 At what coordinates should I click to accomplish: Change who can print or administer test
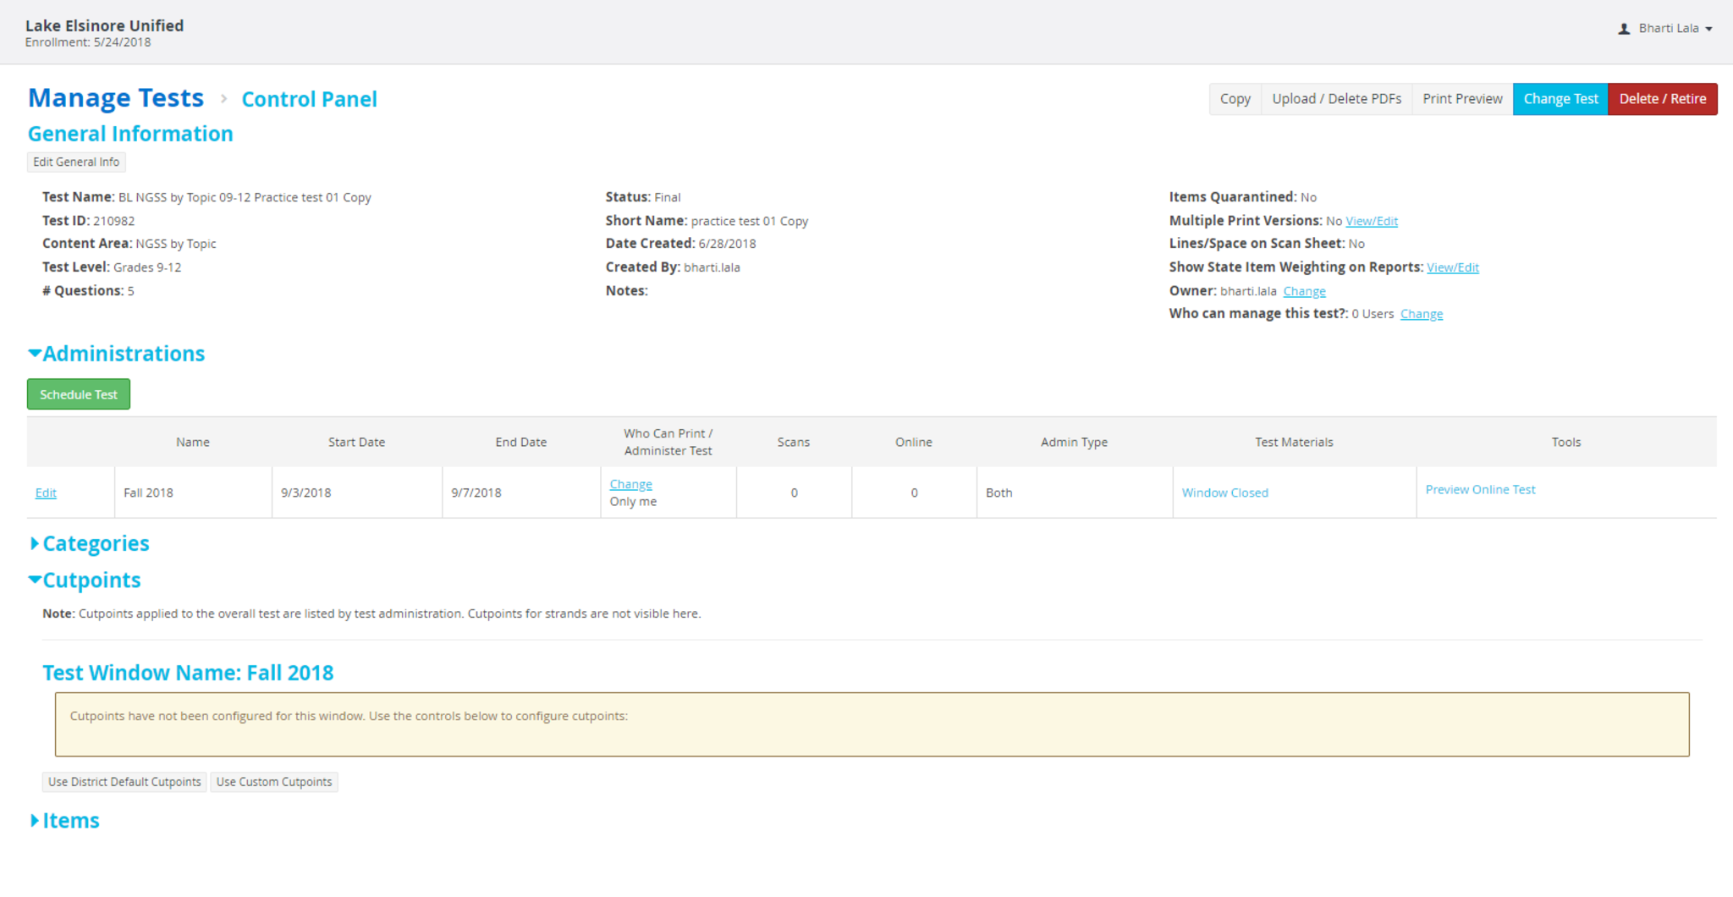click(x=630, y=485)
